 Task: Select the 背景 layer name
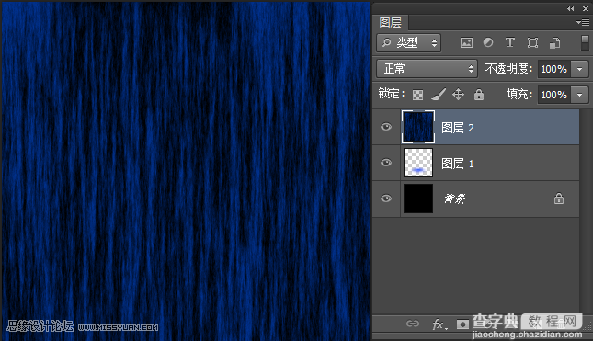click(x=455, y=199)
